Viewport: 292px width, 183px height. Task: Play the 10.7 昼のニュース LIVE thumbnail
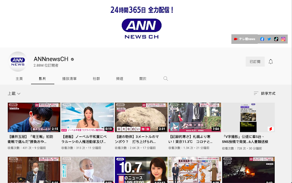[x=141, y=170]
